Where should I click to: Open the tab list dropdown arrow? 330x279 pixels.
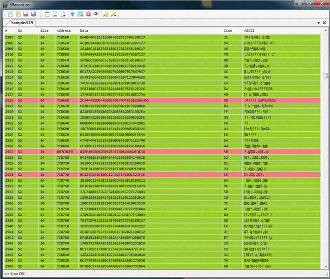pos(319,23)
